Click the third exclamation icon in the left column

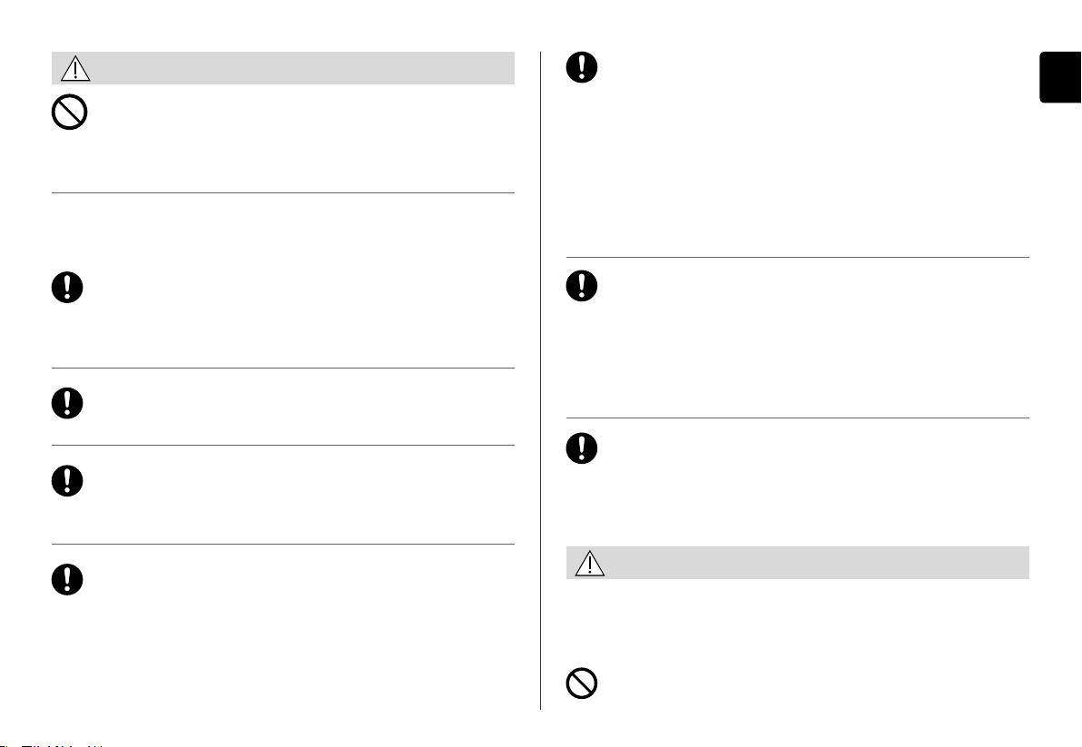coord(67,481)
